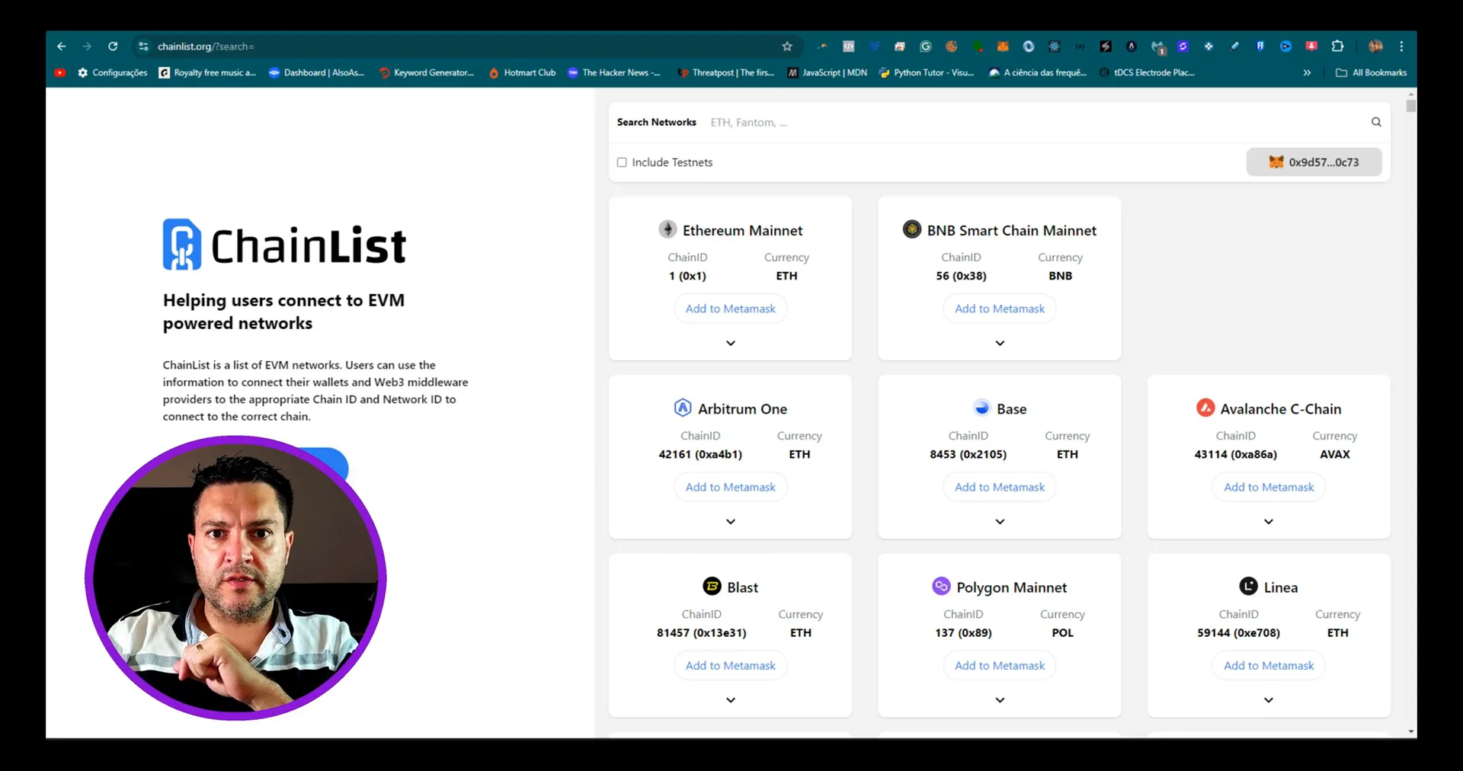
Task: Click the Blast network logo icon
Action: (x=712, y=586)
